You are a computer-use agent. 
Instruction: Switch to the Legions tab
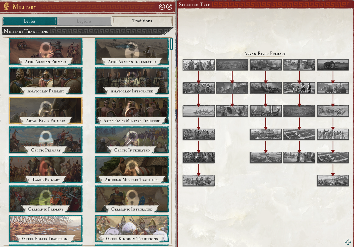coord(84,21)
